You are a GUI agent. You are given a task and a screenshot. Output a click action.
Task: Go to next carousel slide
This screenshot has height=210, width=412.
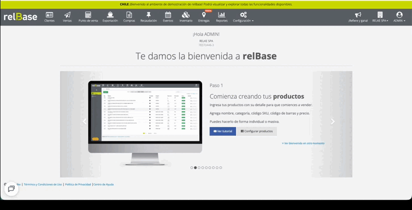[x=333, y=121]
